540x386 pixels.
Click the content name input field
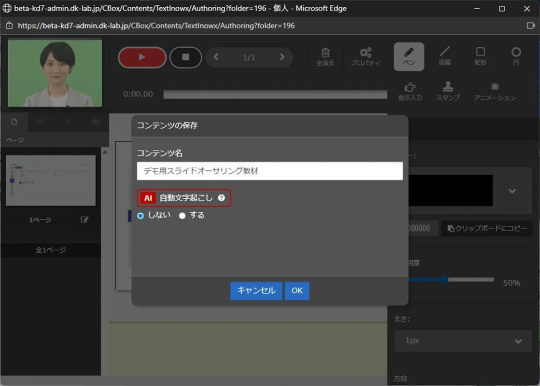click(269, 170)
